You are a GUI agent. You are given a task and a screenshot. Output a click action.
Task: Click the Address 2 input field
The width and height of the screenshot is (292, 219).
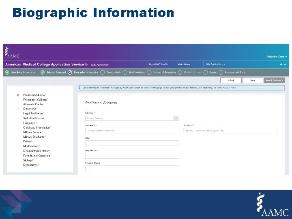click(x=230, y=131)
